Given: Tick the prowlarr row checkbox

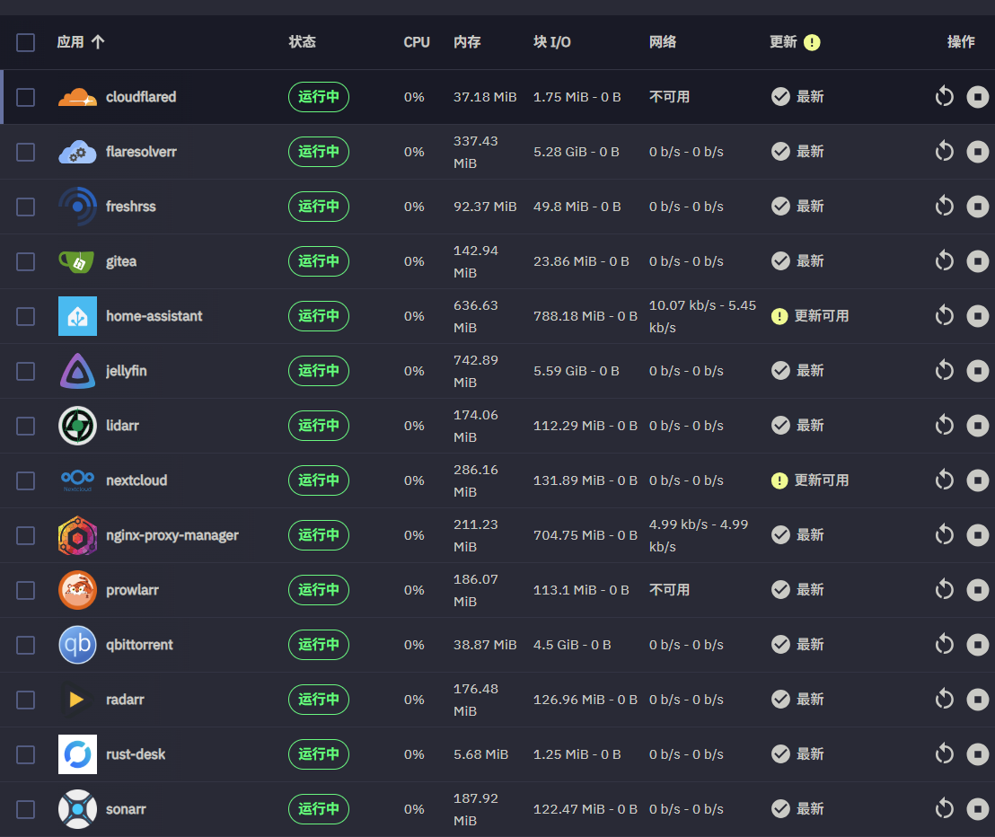Looking at the screenshot, I should [x=25, y=590].
